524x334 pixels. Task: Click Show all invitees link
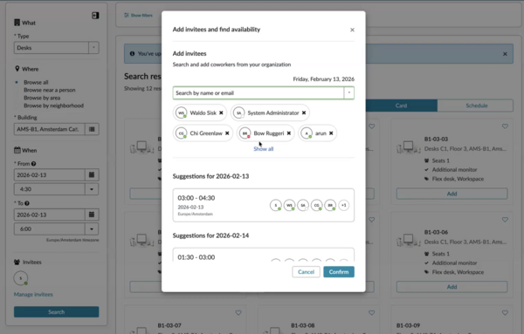(264, 149)
